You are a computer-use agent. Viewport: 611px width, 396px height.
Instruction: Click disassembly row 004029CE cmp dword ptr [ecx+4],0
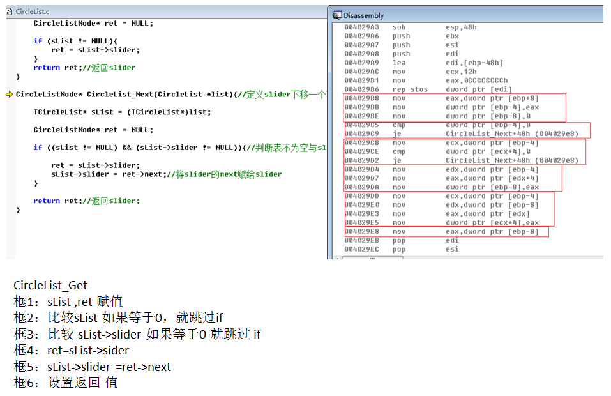437,151
